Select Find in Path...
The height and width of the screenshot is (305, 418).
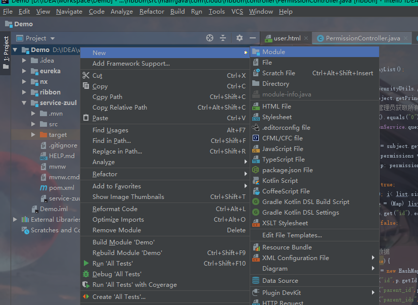pos(165,141)
